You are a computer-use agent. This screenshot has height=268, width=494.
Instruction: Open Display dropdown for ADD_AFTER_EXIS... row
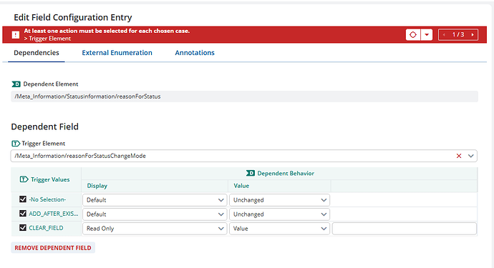pyautogui.click(x=155, y=214)
